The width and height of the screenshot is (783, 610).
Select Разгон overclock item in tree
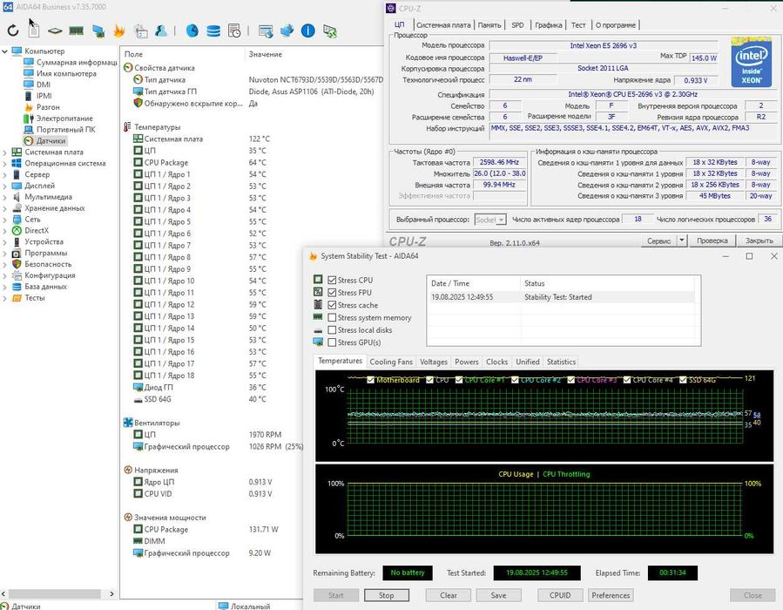(48, 107)
